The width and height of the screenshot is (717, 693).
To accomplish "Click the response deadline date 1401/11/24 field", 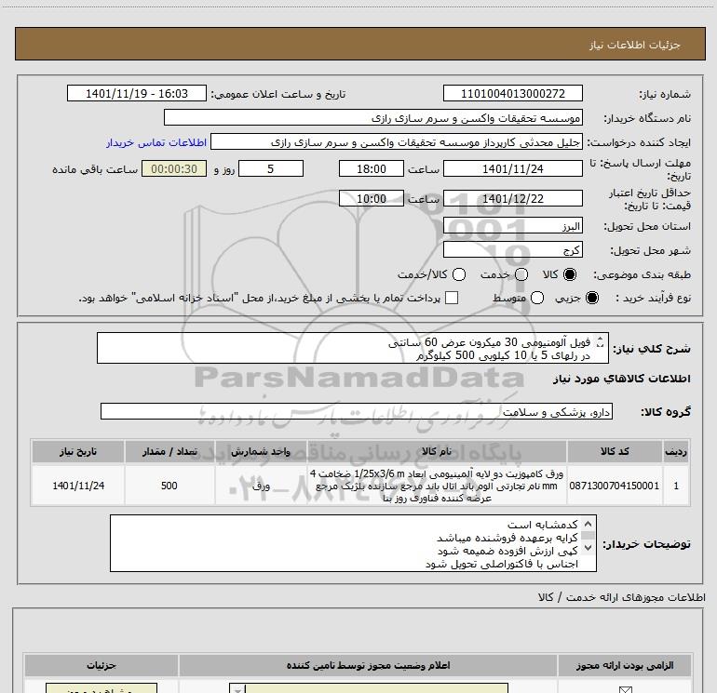I will pyautogui.click(x=512, y=168).
